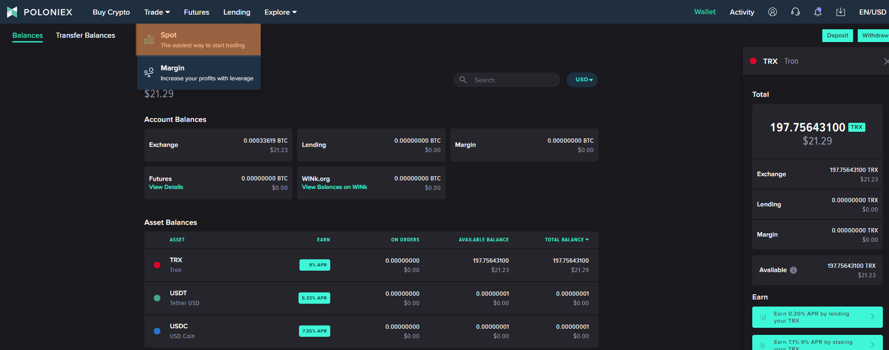Open the Activity page

(x=742, y=12)
